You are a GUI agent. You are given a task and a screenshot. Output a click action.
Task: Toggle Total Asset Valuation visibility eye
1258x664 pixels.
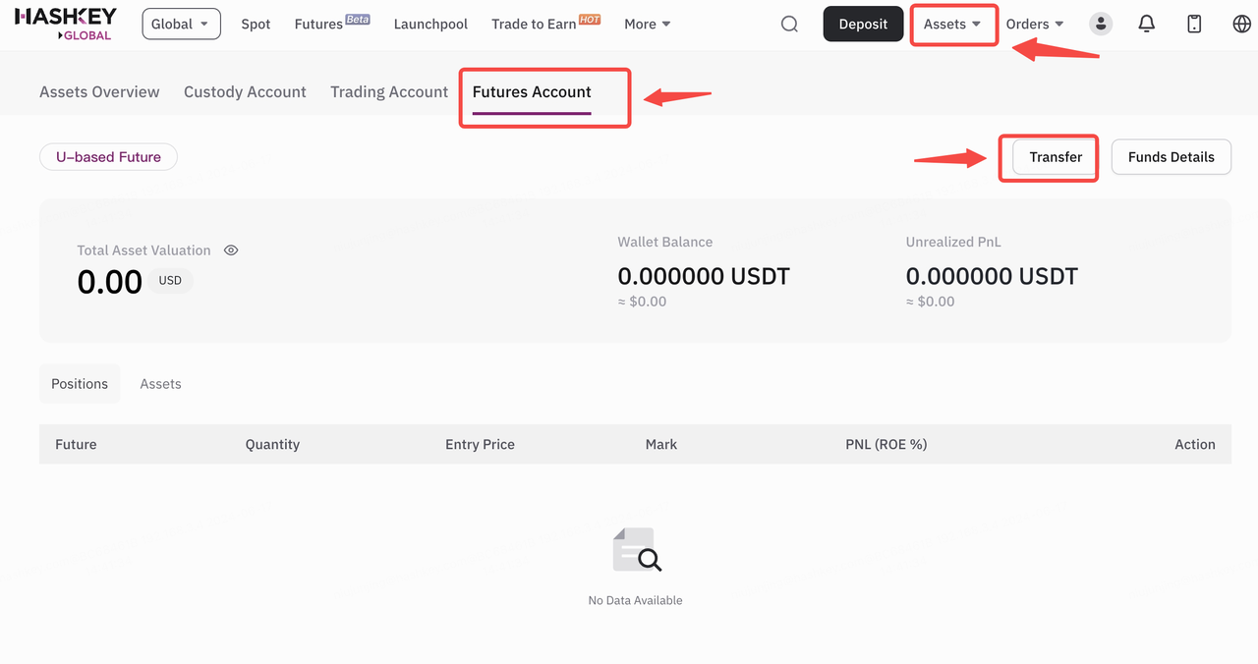(231, 250)
